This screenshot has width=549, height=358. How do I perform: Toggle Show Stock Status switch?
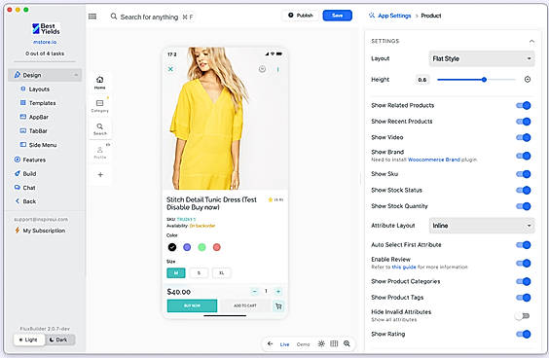tap(524, 190)
